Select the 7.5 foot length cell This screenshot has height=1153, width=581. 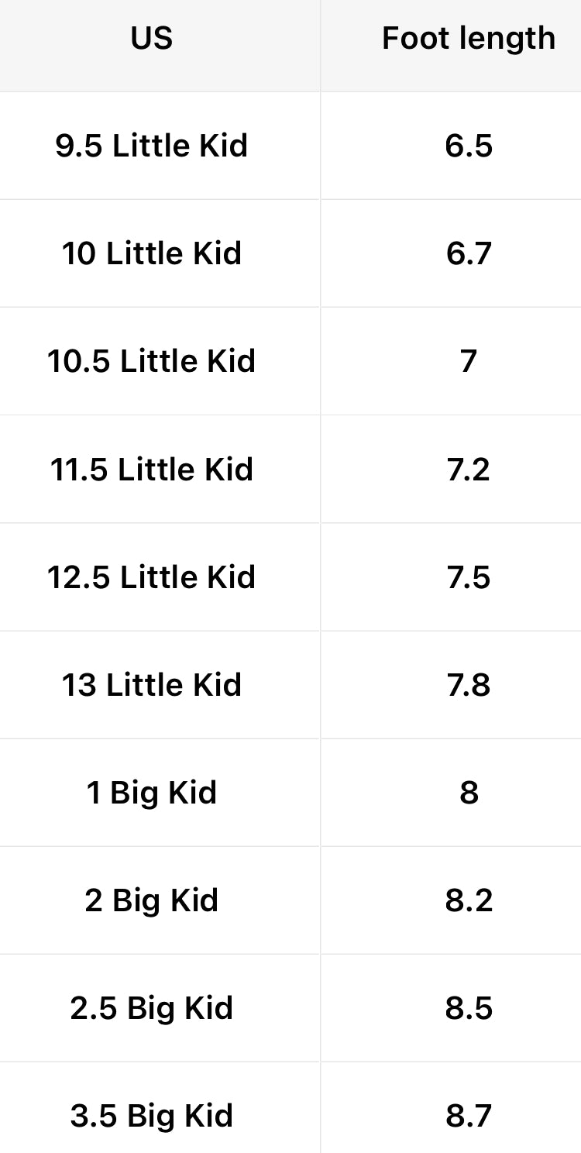pos(469,576)
